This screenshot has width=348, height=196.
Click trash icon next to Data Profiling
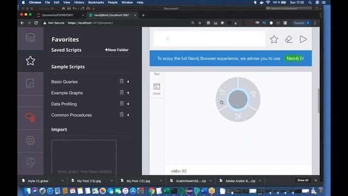pos(122,103)
